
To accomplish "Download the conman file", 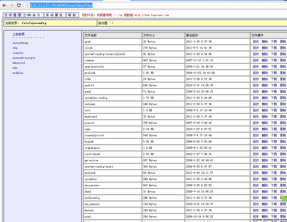I will [x=274, y=60].
